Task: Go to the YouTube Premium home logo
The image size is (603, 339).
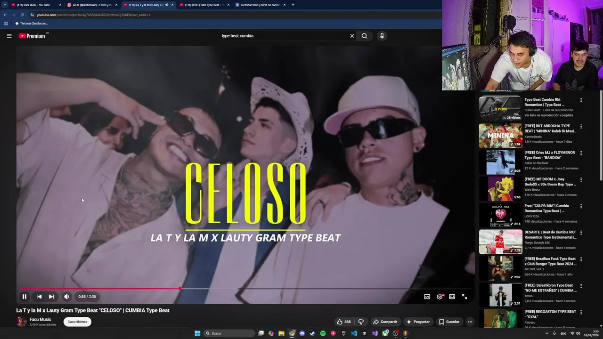Action: point(32,36)
